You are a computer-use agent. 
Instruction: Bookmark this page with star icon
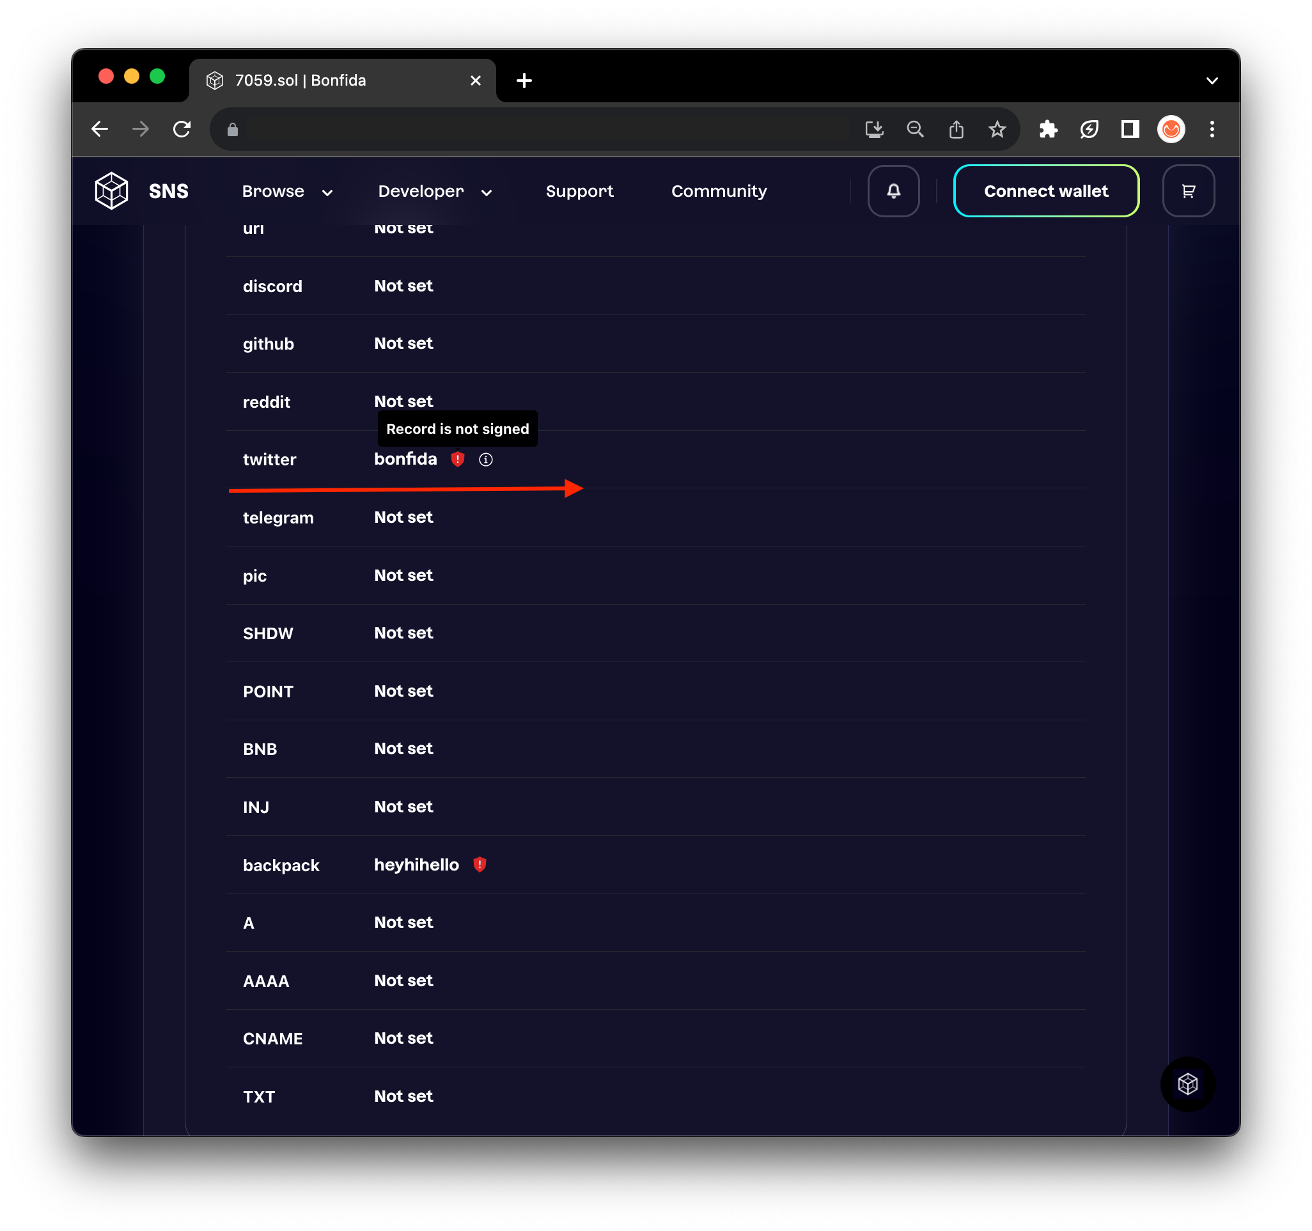(x=997, y=129)
